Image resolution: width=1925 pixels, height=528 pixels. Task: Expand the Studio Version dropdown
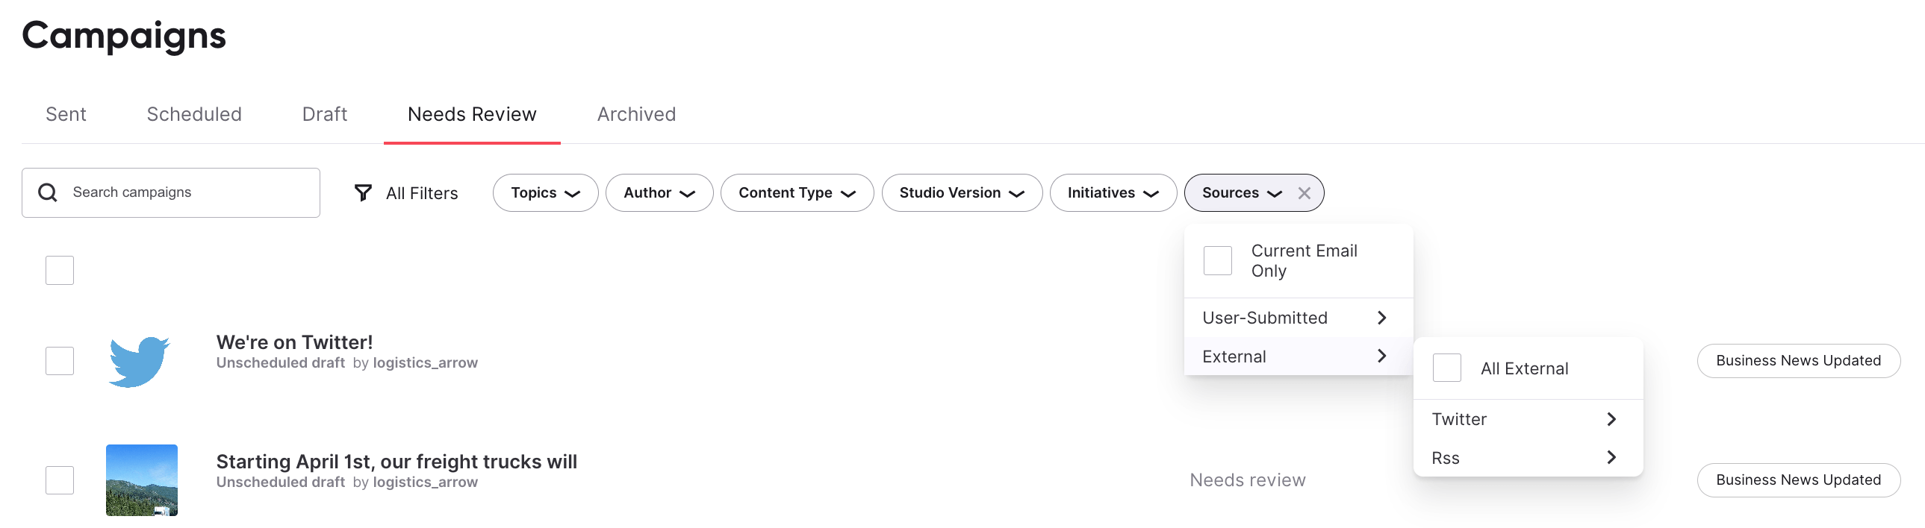coord(961,192)
